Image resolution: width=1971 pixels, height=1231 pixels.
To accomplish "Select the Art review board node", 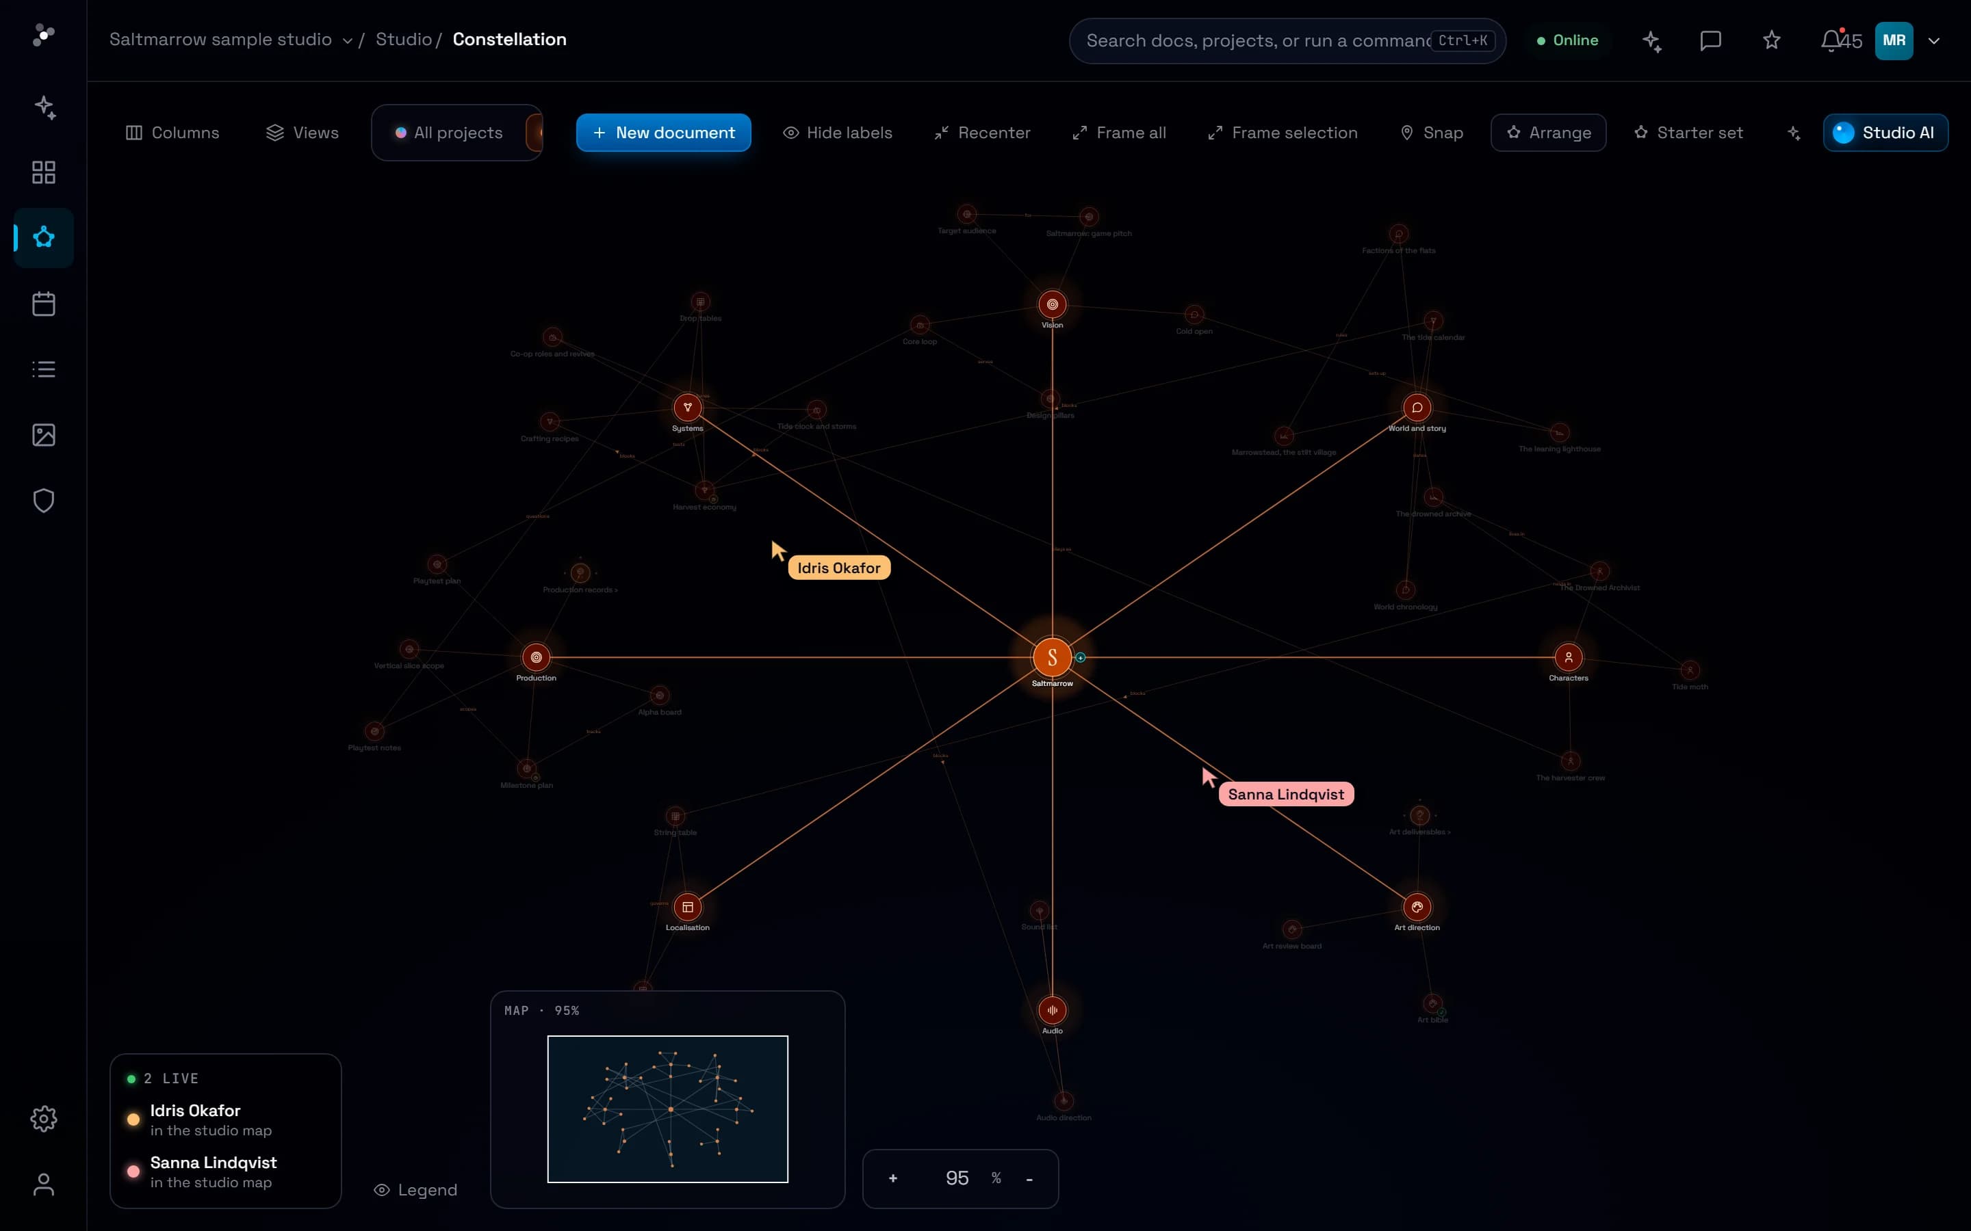I will tap(1291, 929).
